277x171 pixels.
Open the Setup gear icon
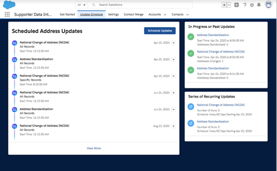tap(252, 5)
